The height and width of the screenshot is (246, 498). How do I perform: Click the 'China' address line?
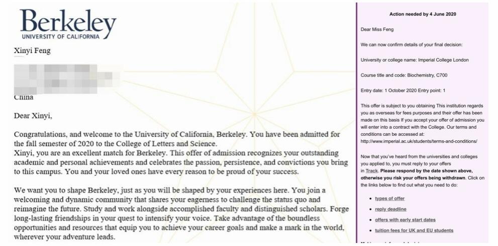point(24,97)
